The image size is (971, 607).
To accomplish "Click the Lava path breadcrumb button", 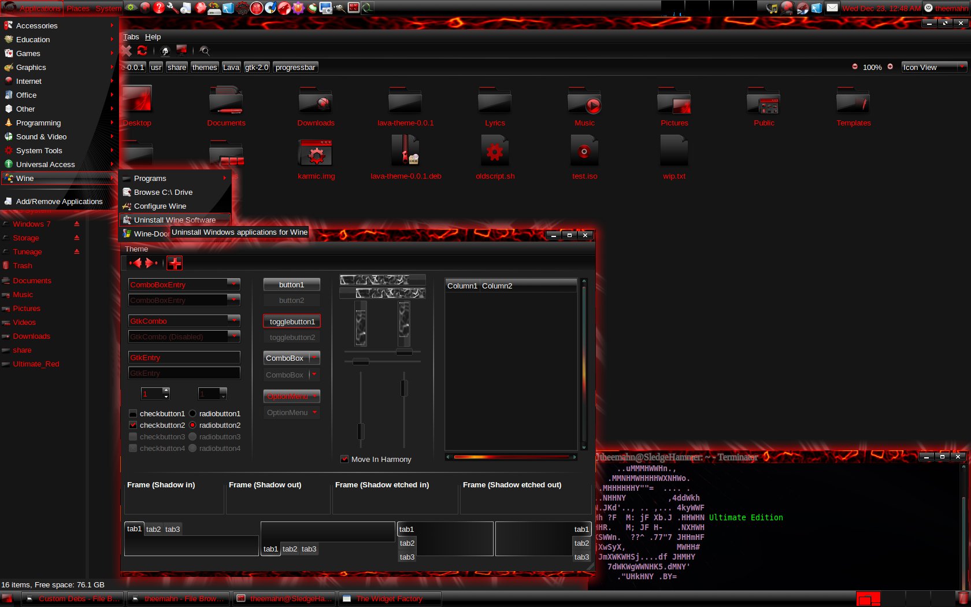I will tap(231, 67).
